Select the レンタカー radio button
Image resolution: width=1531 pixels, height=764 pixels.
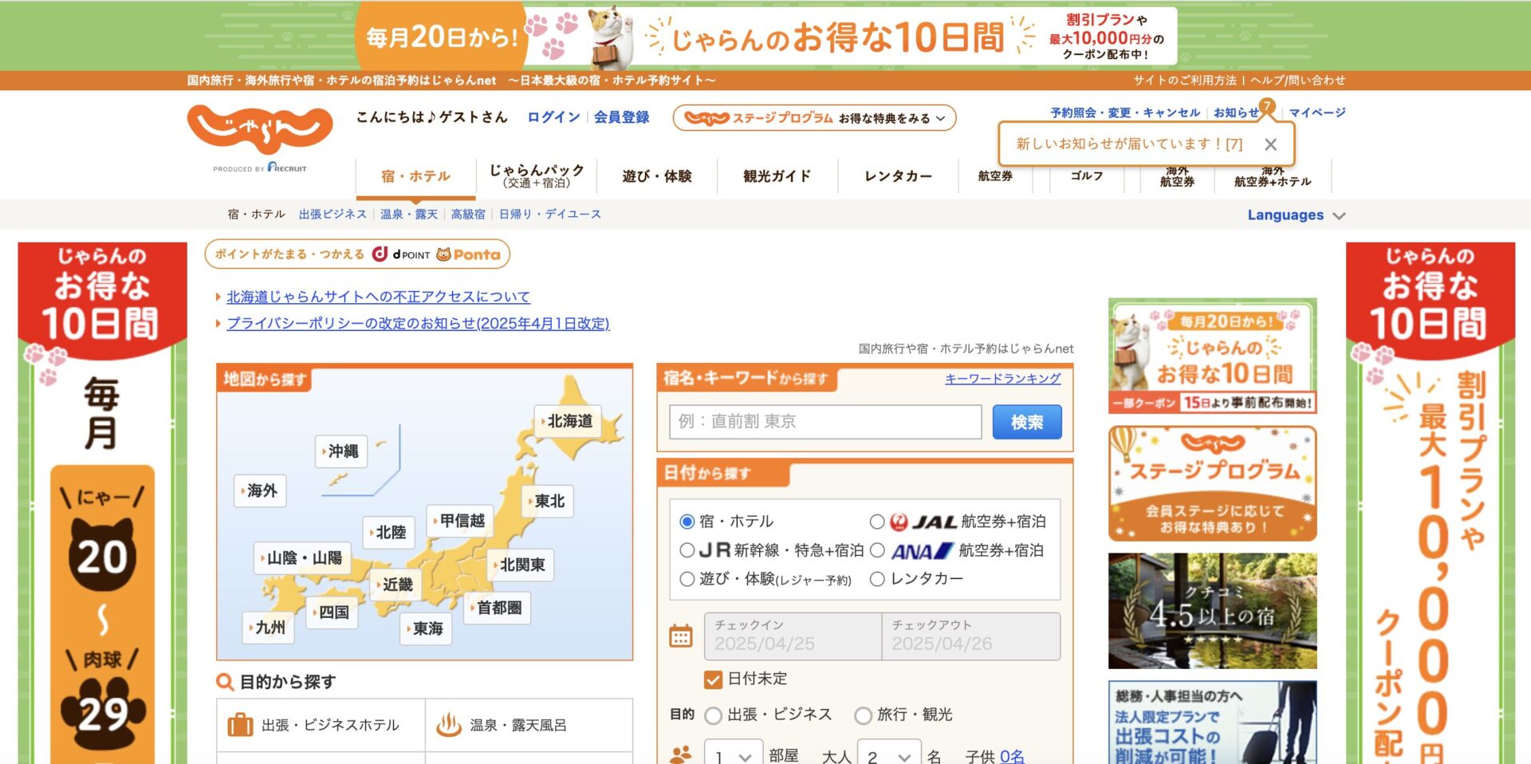click(x=877, y=579)
